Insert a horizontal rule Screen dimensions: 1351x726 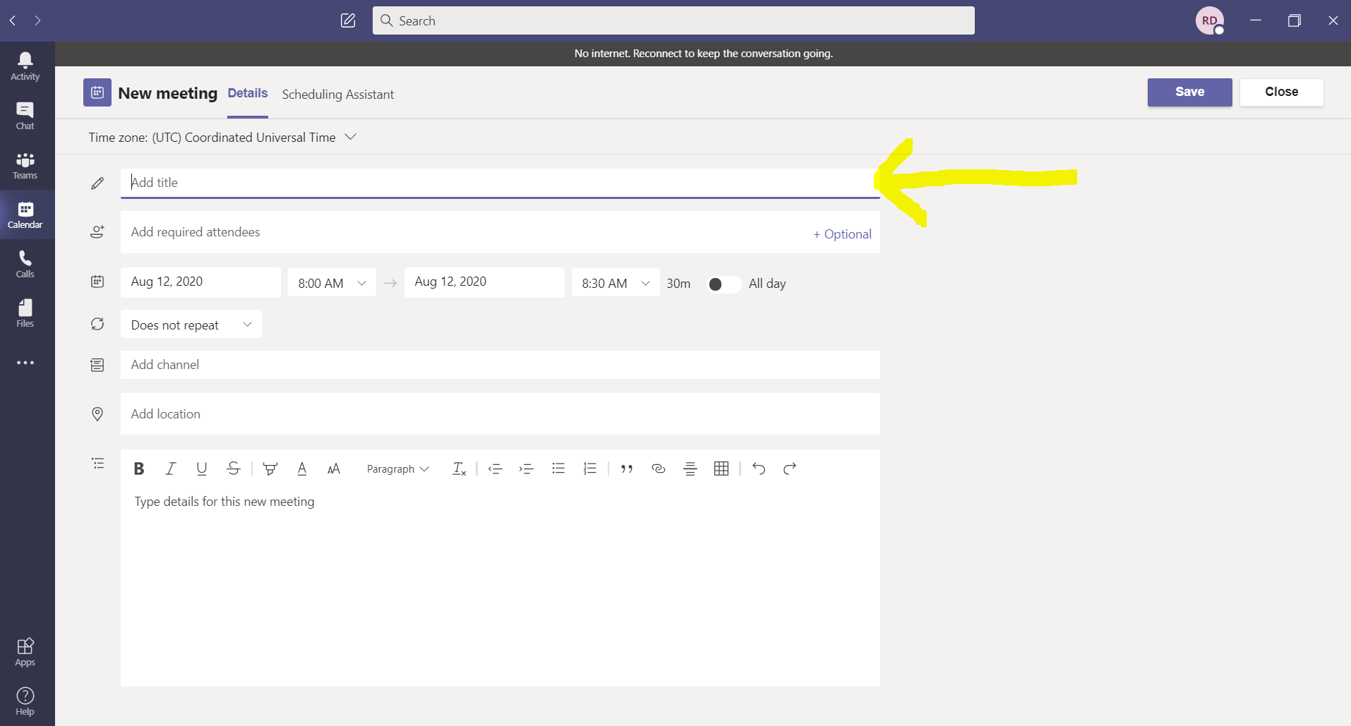[690, 468]
